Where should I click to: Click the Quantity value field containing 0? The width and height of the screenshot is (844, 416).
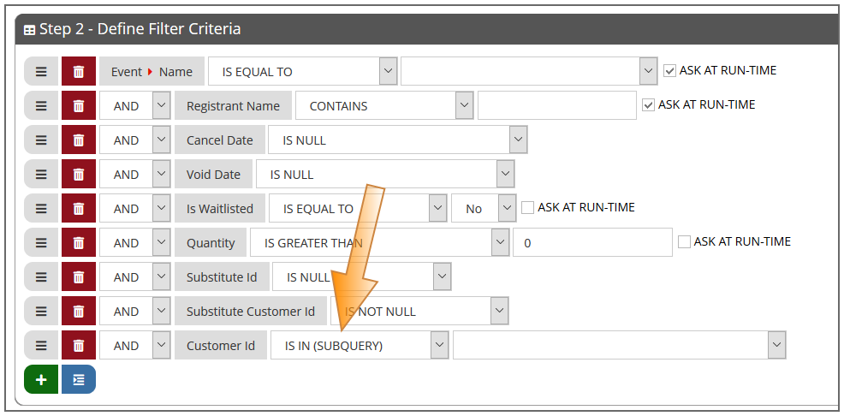coord(592,243)
